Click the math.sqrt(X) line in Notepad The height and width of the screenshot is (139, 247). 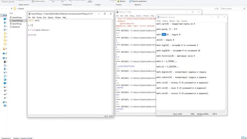pos(176,24)
